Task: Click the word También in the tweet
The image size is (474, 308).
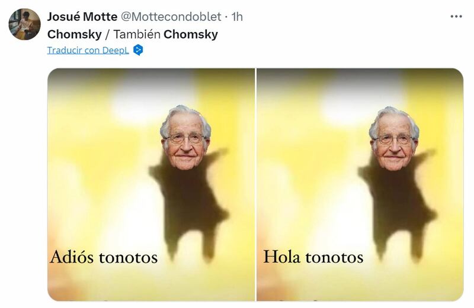Action: pos(137,34)
